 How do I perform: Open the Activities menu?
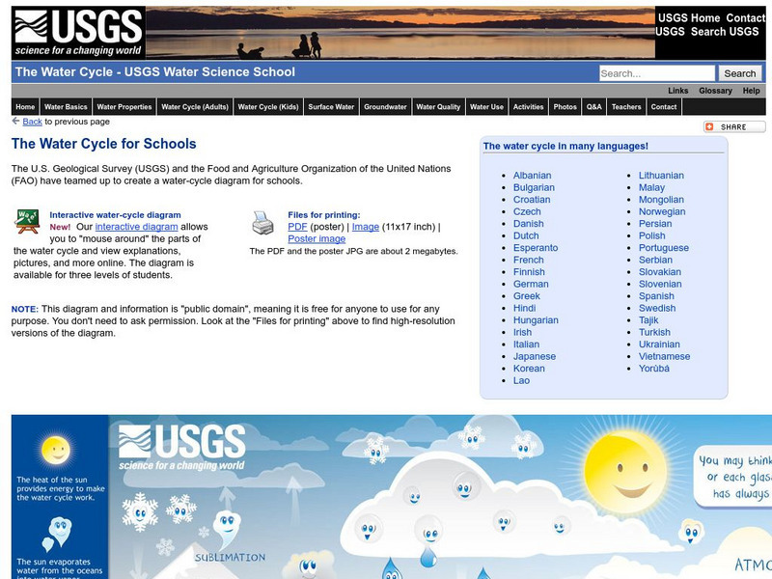[x=528, y=107]
